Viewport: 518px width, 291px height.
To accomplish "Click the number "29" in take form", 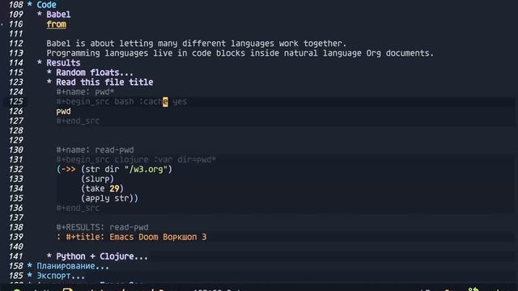I will (114, 188).
